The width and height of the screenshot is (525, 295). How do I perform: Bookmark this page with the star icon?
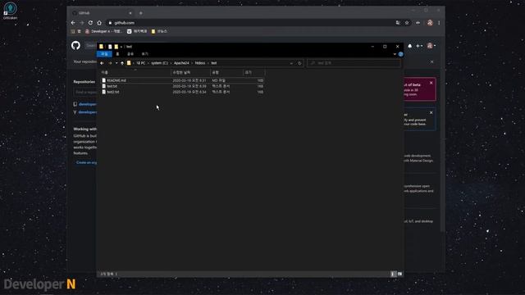coord(407,23)
